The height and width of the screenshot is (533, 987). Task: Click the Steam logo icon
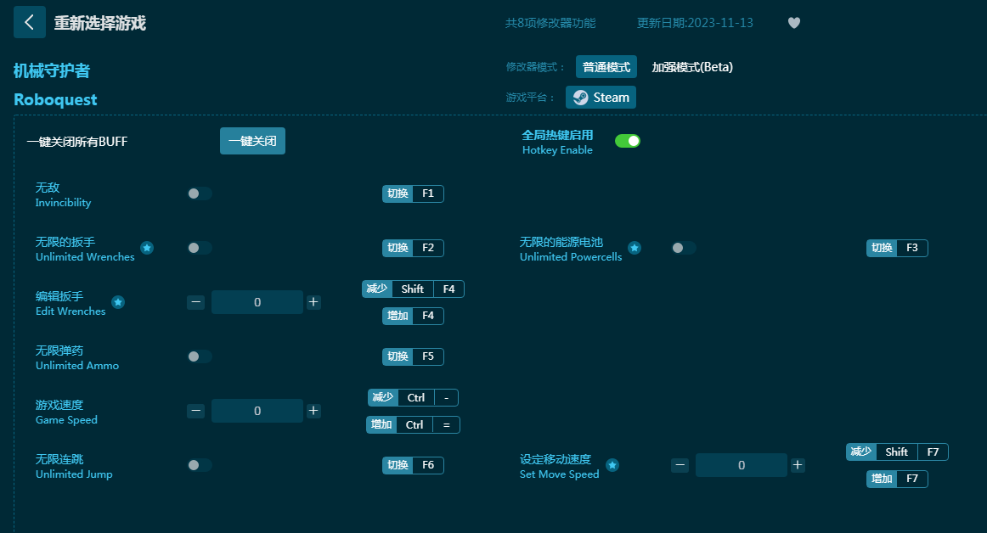581,98
